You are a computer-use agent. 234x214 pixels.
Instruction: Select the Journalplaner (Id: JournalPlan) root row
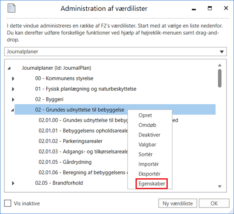[x=57, y=68]
